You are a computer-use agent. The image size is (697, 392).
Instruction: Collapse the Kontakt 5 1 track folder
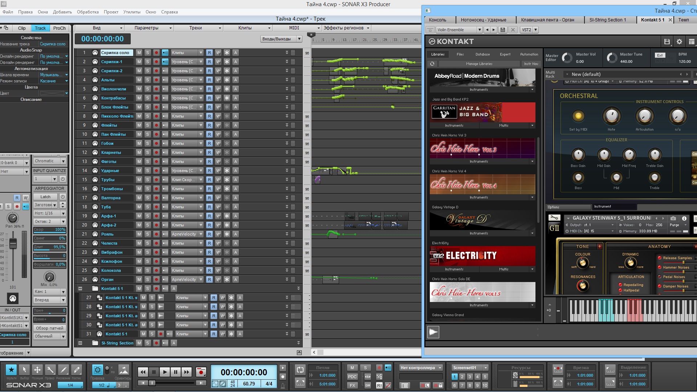pyautogui.click(x=80, y=289)
